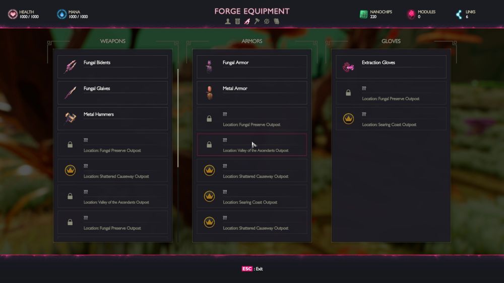Click crown armor at Searing Coast Outpost

251,197
